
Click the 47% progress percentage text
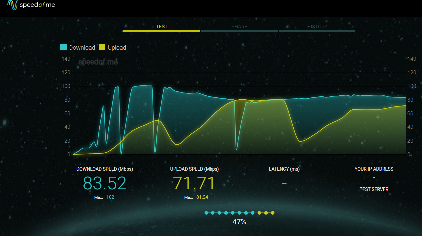coord(239,222)
